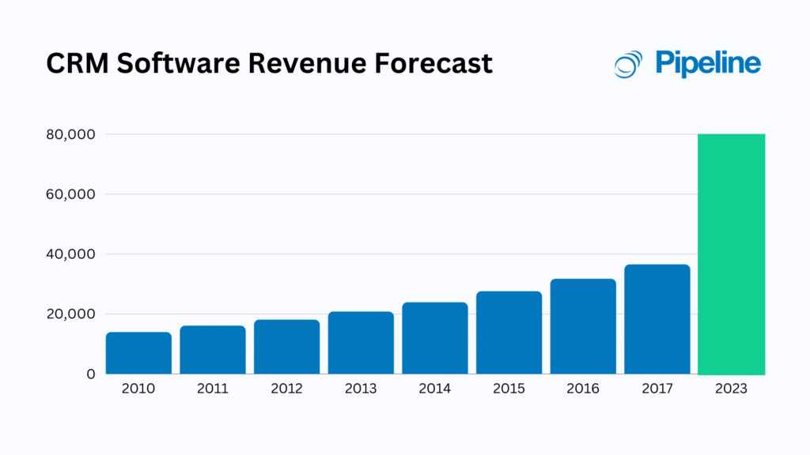Click the CRM Software Revenue Forecast title

[269, 63]
